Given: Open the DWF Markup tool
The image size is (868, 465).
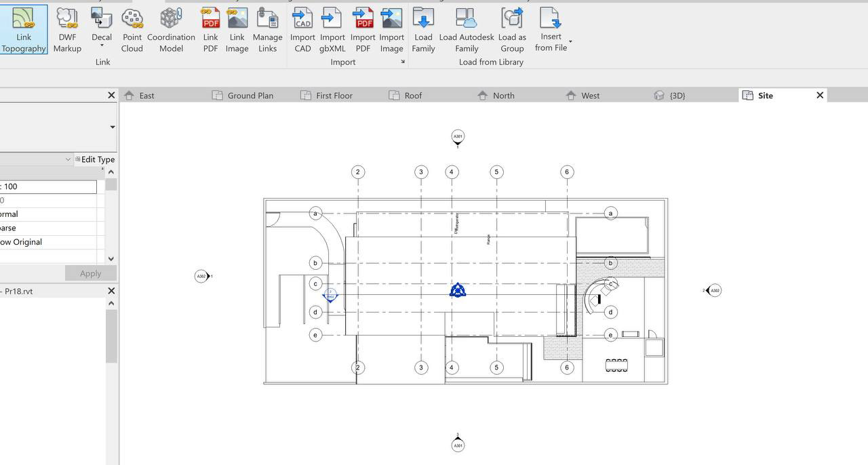Looking at the screenshot, I should click(67, 30).
